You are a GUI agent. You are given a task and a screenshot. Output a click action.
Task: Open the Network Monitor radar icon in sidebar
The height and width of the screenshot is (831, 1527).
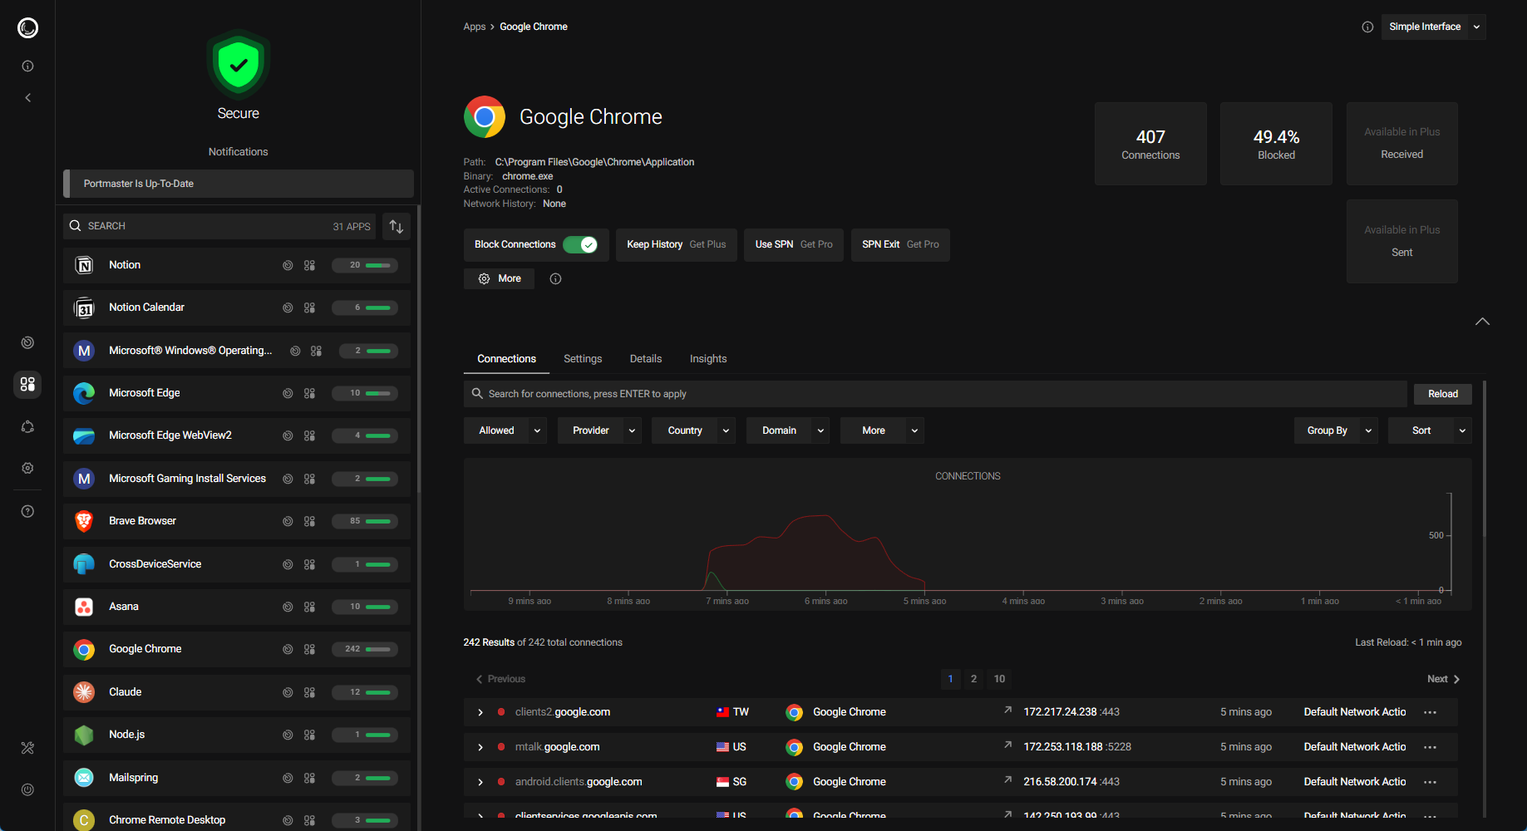[27, 342]
